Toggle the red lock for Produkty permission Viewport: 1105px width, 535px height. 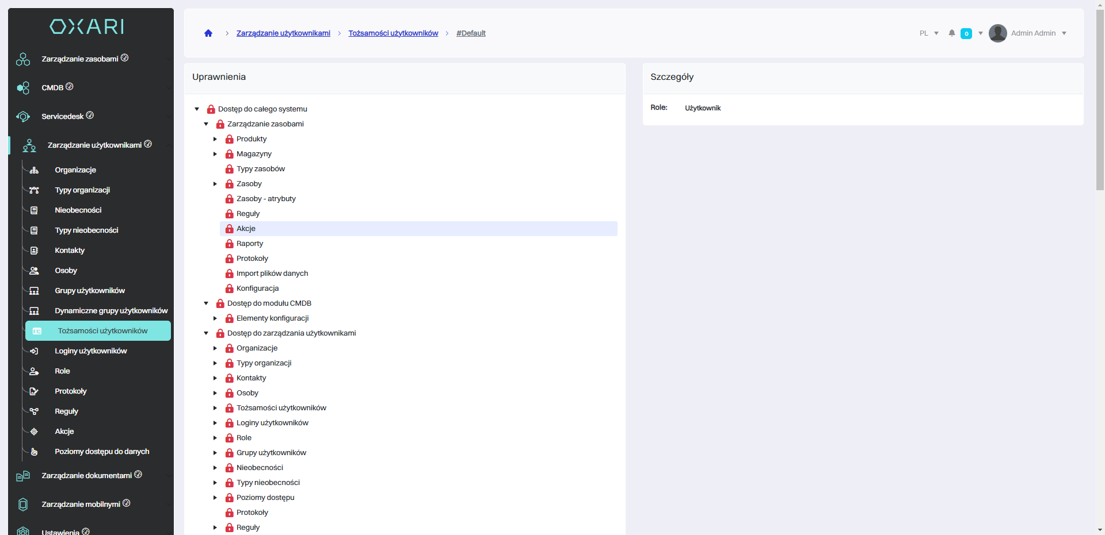coord(230,139)
